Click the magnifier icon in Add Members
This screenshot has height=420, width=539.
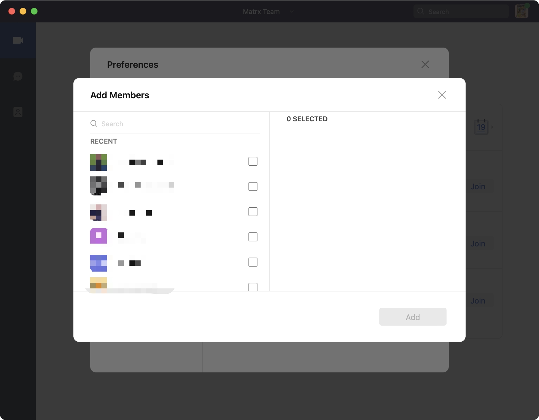click(94, 123)
